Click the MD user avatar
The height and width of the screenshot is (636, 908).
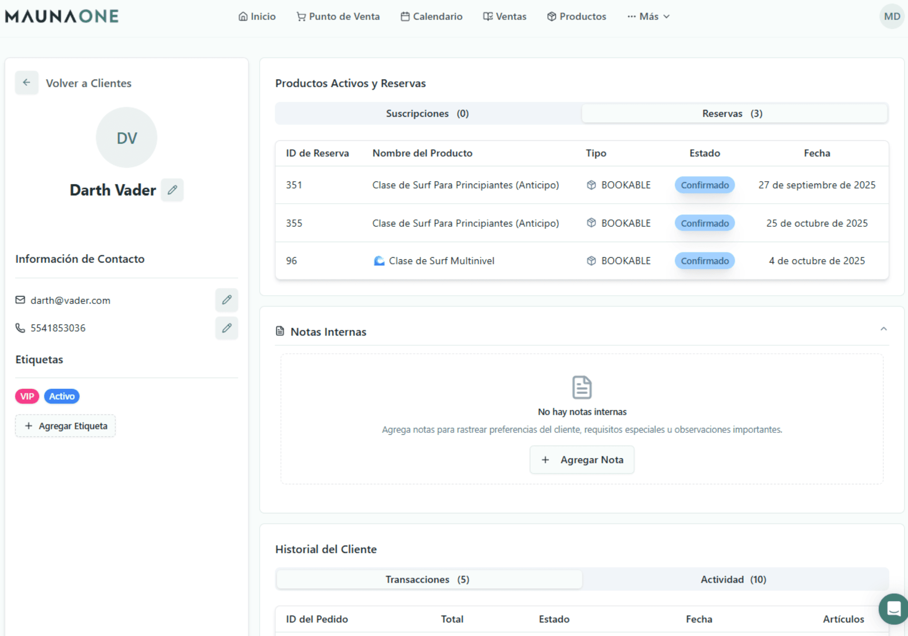[892, 16]
